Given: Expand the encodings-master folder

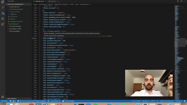Looking at the screenshot, I should (x=15, y=29).
